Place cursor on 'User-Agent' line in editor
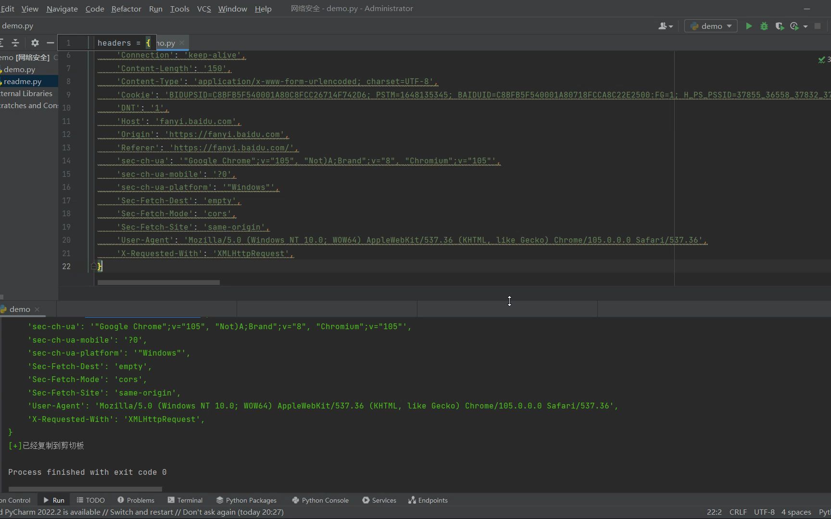The width and height of the screenshot is (831, 519). pos(412,240)
